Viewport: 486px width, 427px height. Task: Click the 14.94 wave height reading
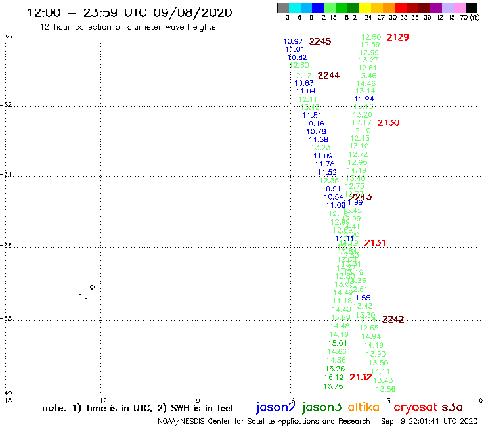click(x=371, y=336)
